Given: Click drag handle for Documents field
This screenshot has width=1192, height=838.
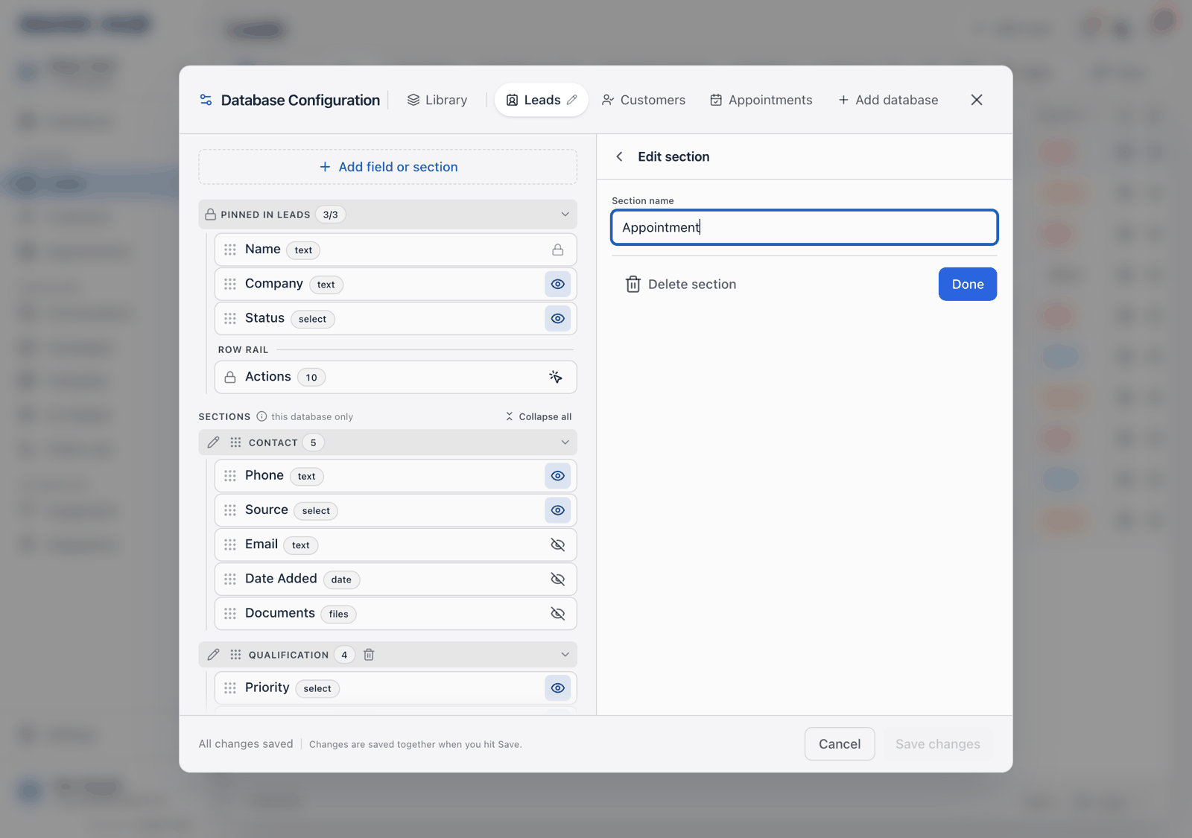Looking at the screenshot, I should tap(230, 614).
